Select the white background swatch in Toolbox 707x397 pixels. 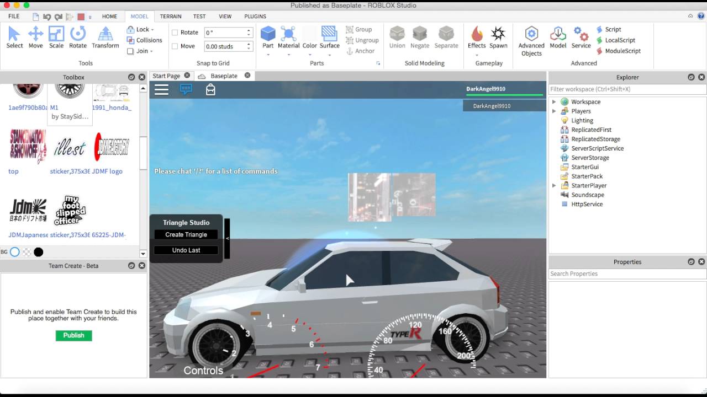tap(15, 252)
